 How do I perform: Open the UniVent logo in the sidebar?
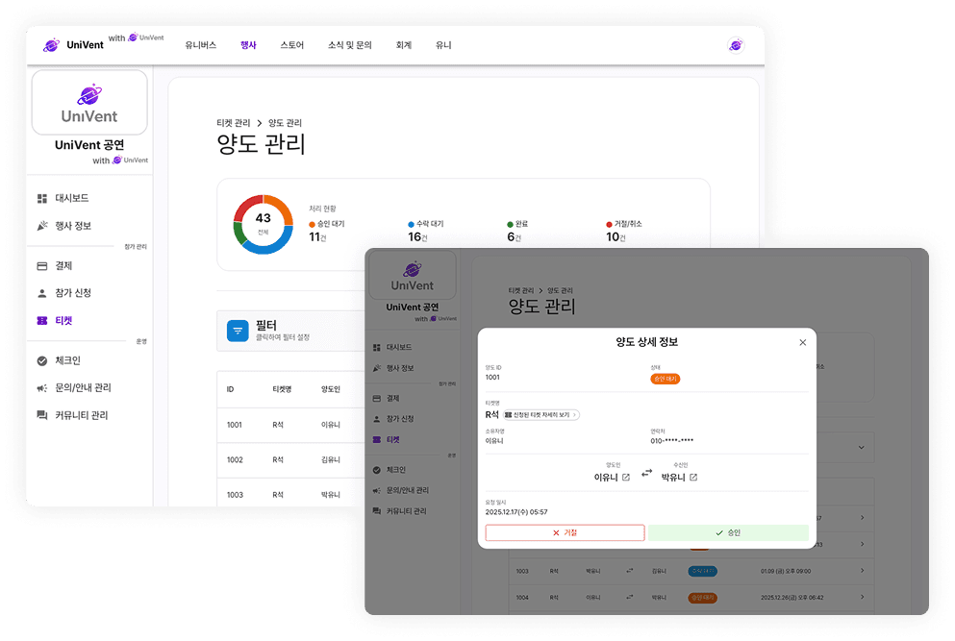[x=89, y=102]
